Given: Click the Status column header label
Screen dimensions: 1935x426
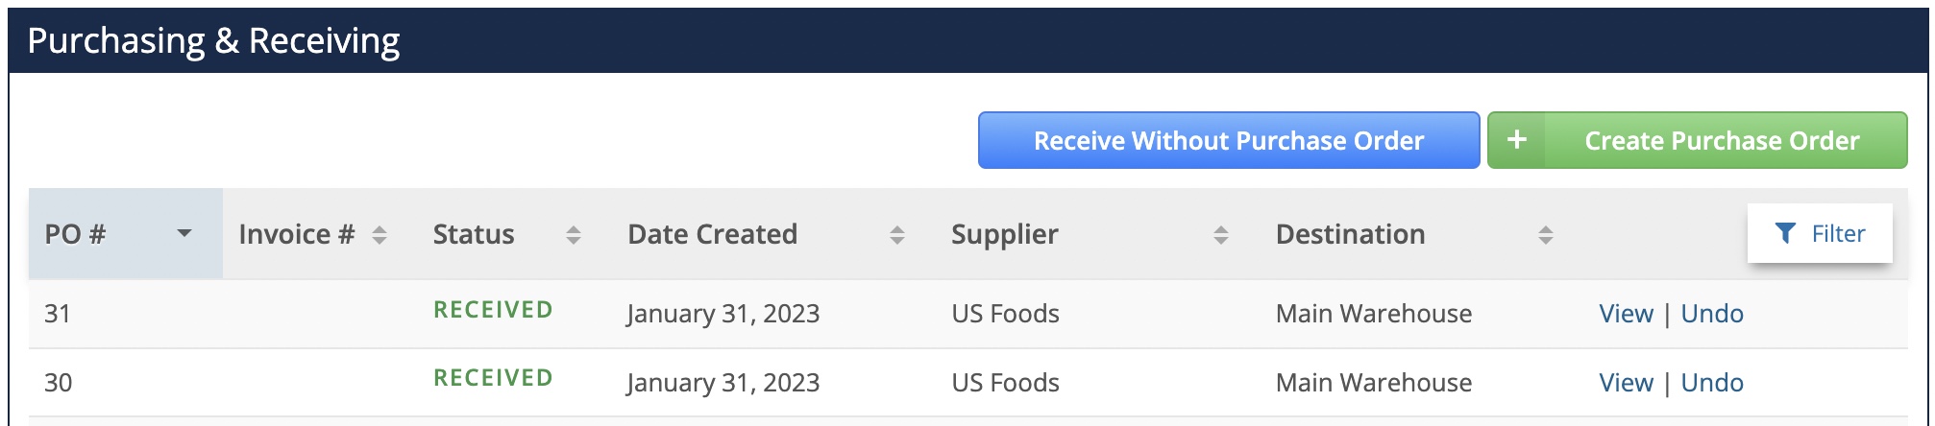Looking at the screenshot, I should (x=474, y=234).
